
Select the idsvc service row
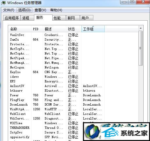point(73,77)
